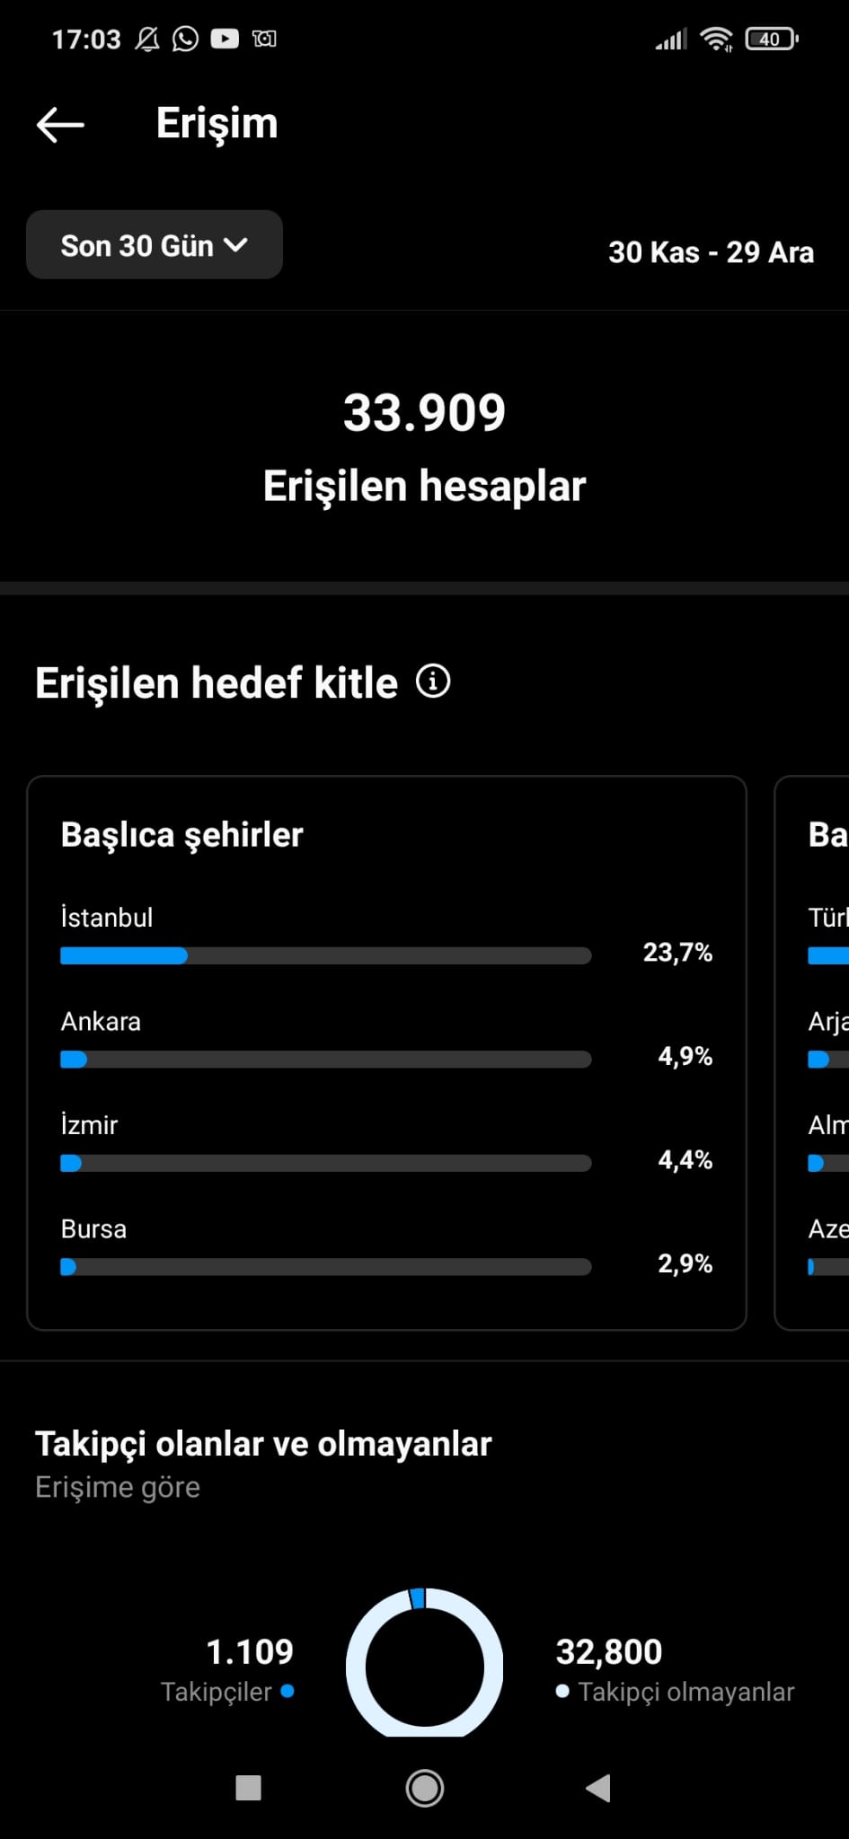Select the Ankara city row
Screen dimensions: 849x1839
click(x=386, y=1039)
